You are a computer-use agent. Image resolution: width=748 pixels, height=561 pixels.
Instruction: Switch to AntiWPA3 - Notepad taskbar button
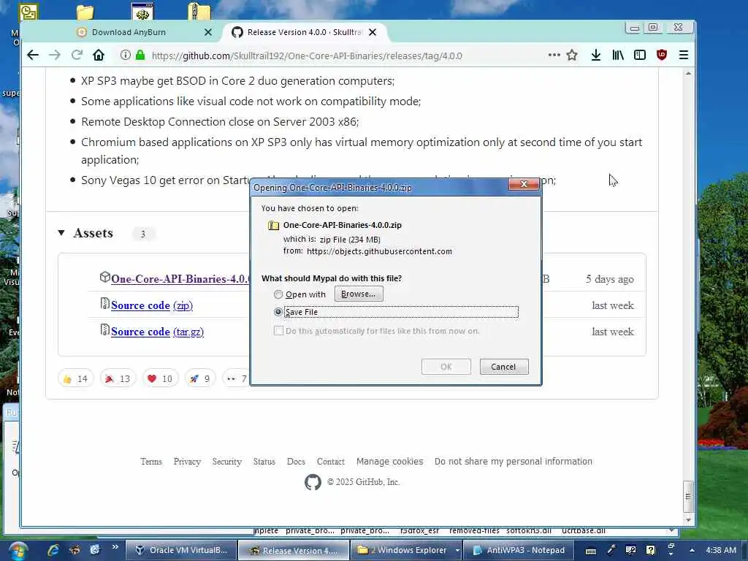pyautogui.click(x=519, y=550)
